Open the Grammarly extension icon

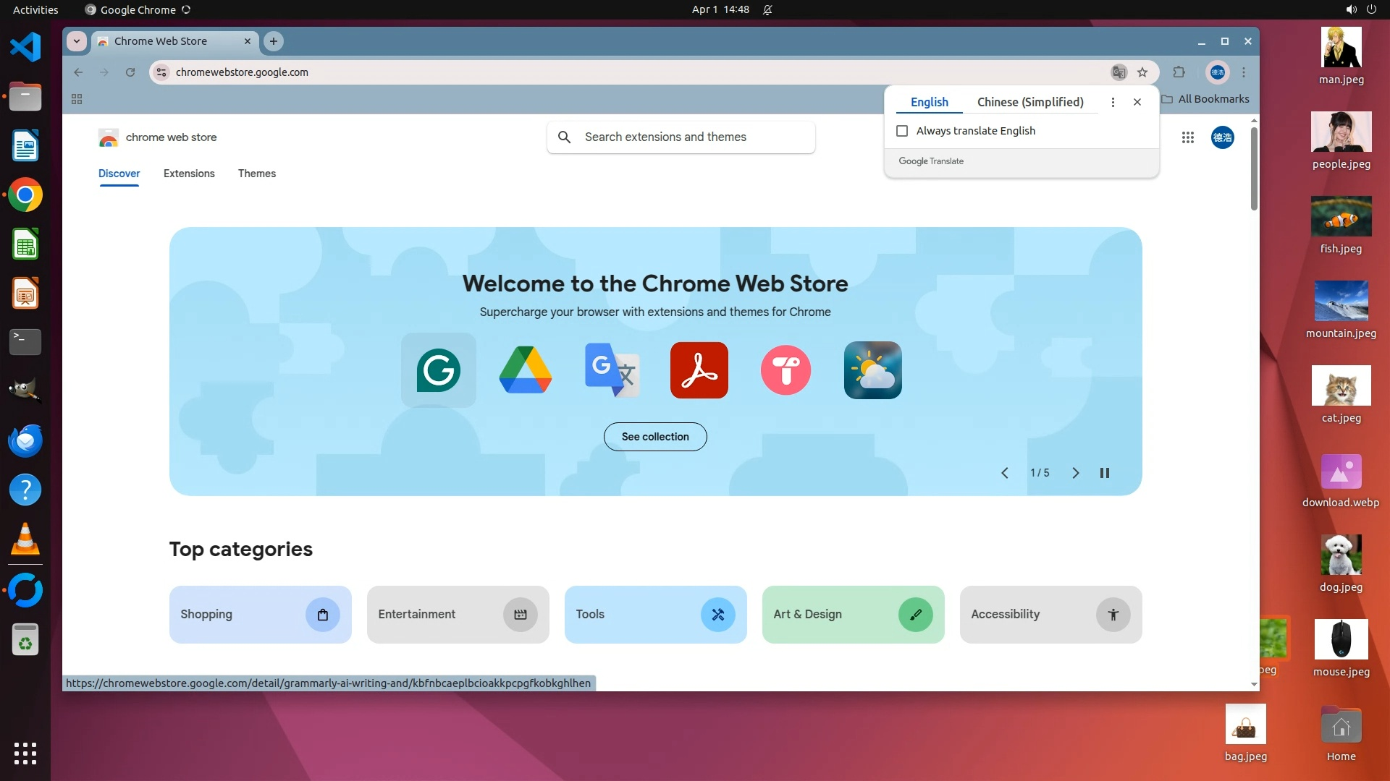(x=438, y=370)
